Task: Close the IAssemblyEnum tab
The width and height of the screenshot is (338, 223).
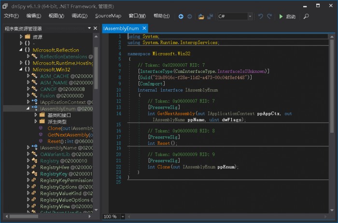Action: tap(144, 28)
